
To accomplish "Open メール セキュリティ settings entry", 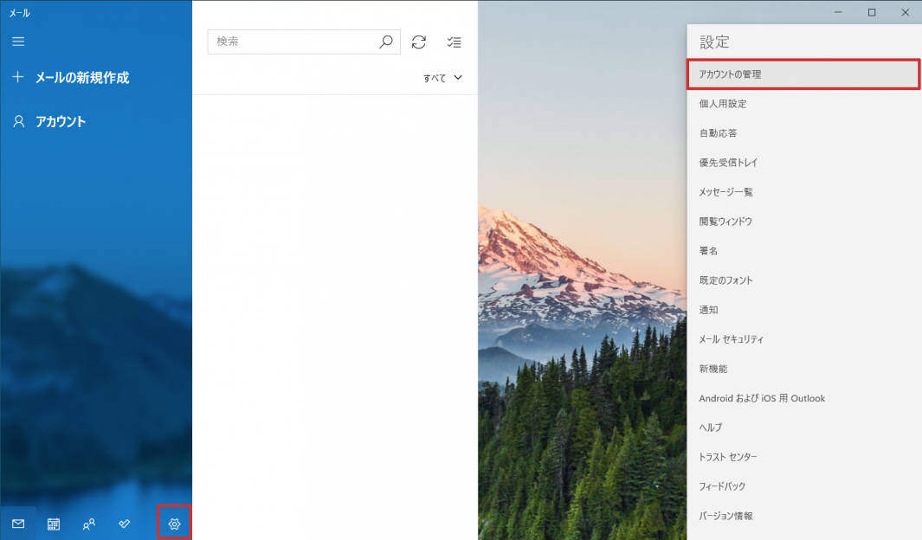I will click(731, 339).
